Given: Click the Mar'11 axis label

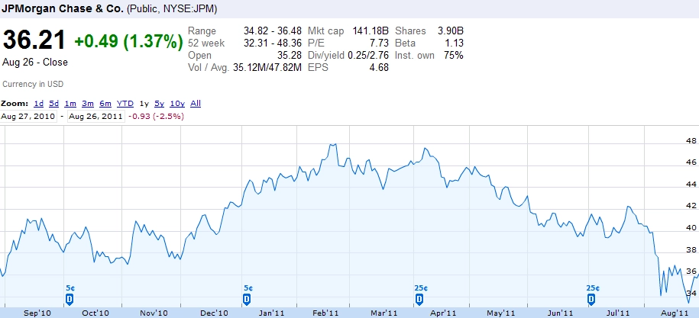Looking at the screenshot, I should coord(383,313).
